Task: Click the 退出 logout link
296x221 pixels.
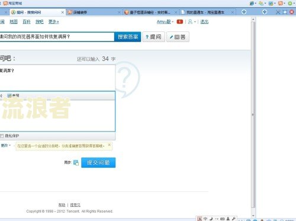Action: coord(204,22)
